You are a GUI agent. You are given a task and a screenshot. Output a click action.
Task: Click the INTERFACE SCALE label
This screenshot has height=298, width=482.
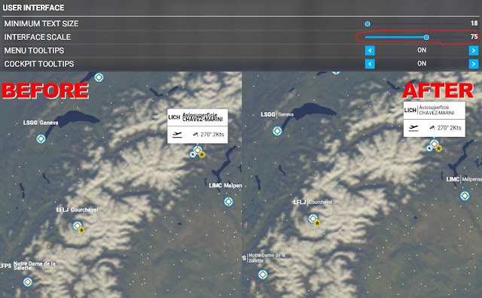[37, 37]
